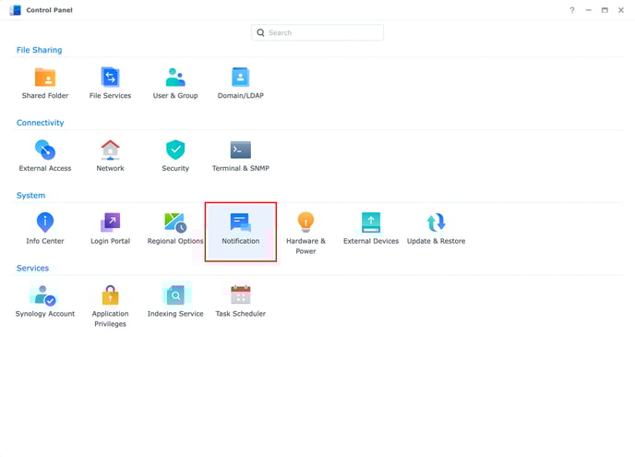Open the Domain/LDAP icon
635x457 pixels.
pyautogui.click(x=241, y=77)
